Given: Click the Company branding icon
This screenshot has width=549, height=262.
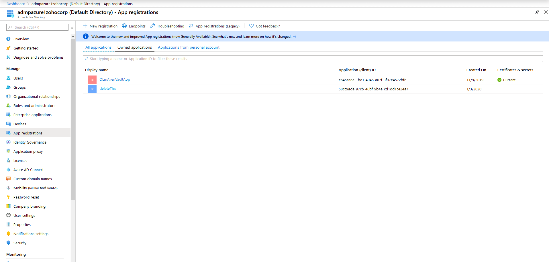Looking at the screenshot, I should pyautogui.click(x=8, y=206).
